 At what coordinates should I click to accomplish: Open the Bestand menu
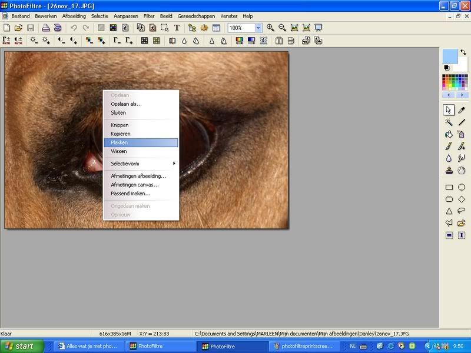click(21, 16)
